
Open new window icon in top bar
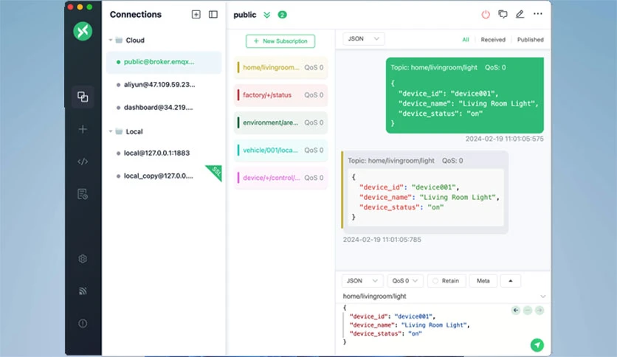click(x=503, y=14)
